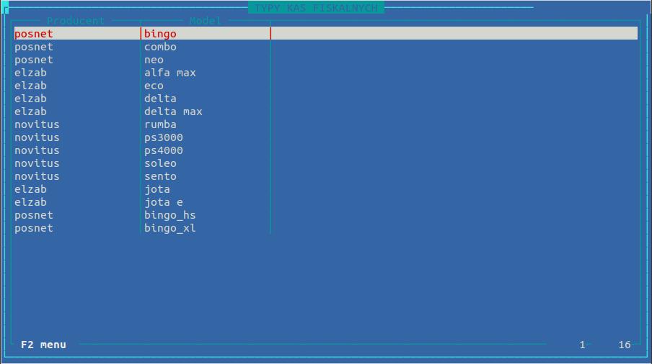Click the novitus producer next to ps4000
Image resolution: width=652 pixels, height=364 pixels.
point(37,150)
